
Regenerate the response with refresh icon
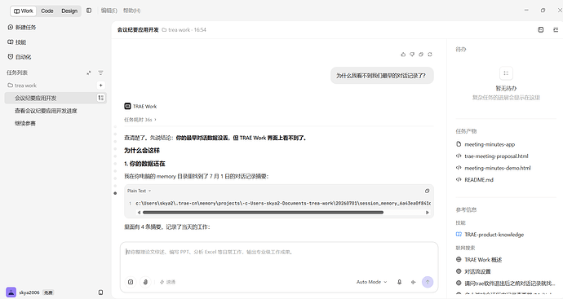pos(430,55)
